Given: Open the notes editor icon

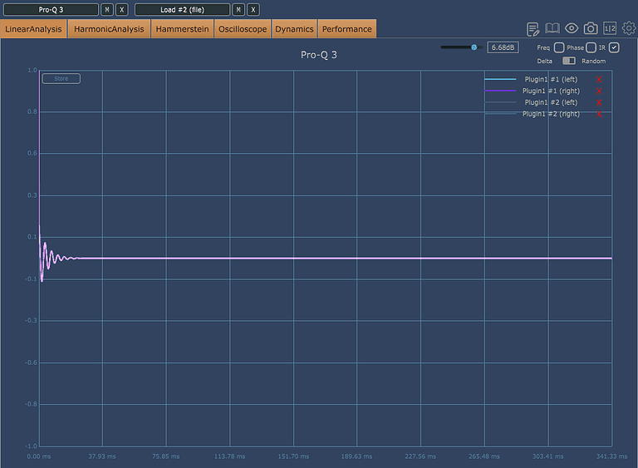Looking at the screenshot, I should (533, 29).
